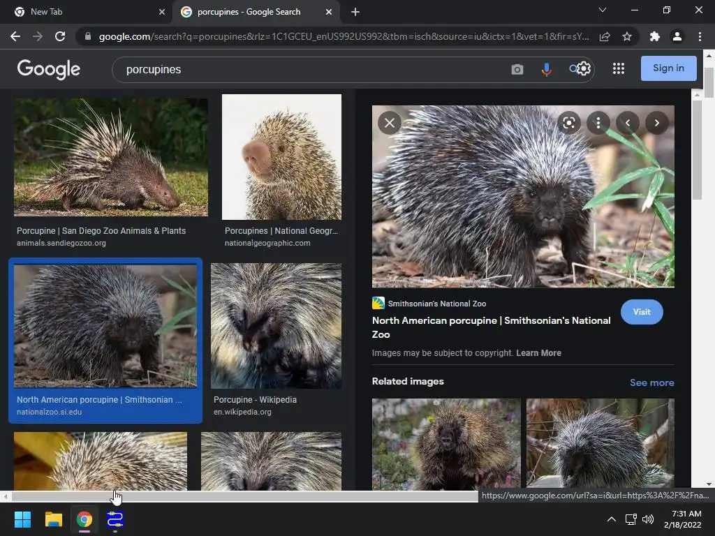Open quick settings gear icon
The image size is (715, 536).
[584, 68]
